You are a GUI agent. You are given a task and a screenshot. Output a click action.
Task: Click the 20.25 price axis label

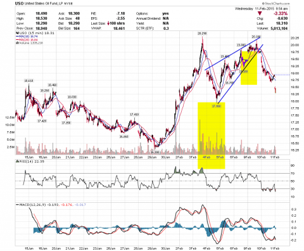coord(294,38)
